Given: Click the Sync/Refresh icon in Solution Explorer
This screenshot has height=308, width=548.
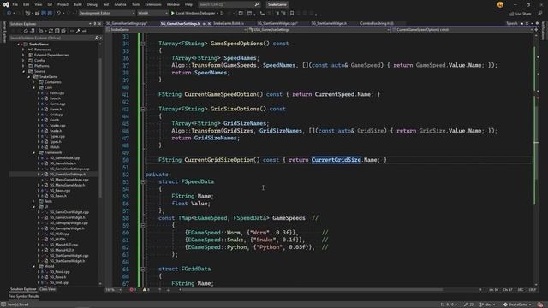Looking at the screenshot, I should point(51,31).
